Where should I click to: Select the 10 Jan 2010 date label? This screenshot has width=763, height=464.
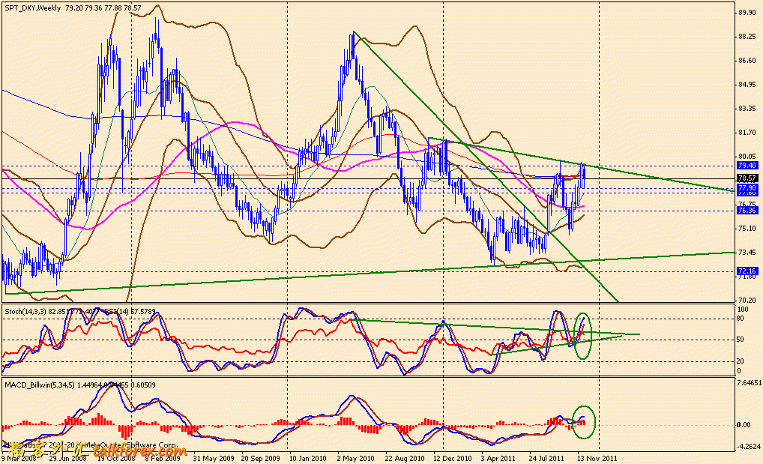point(307,458)
